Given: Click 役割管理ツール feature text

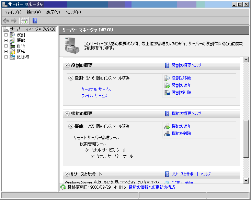Looking at the screenshot, I should point(93,144).
